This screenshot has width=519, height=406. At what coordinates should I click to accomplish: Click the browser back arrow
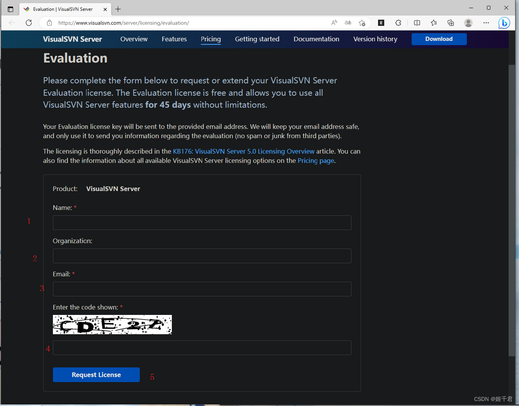[x=12, y=23]
